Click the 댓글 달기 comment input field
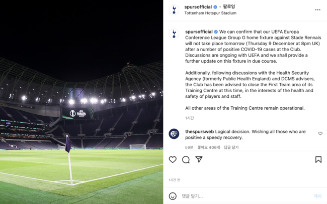 [245, 196]
